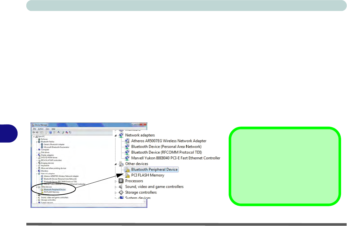Click the DVD/CD-ROM drives category
This screenshot has height=226, width=347.
[49, 158]
